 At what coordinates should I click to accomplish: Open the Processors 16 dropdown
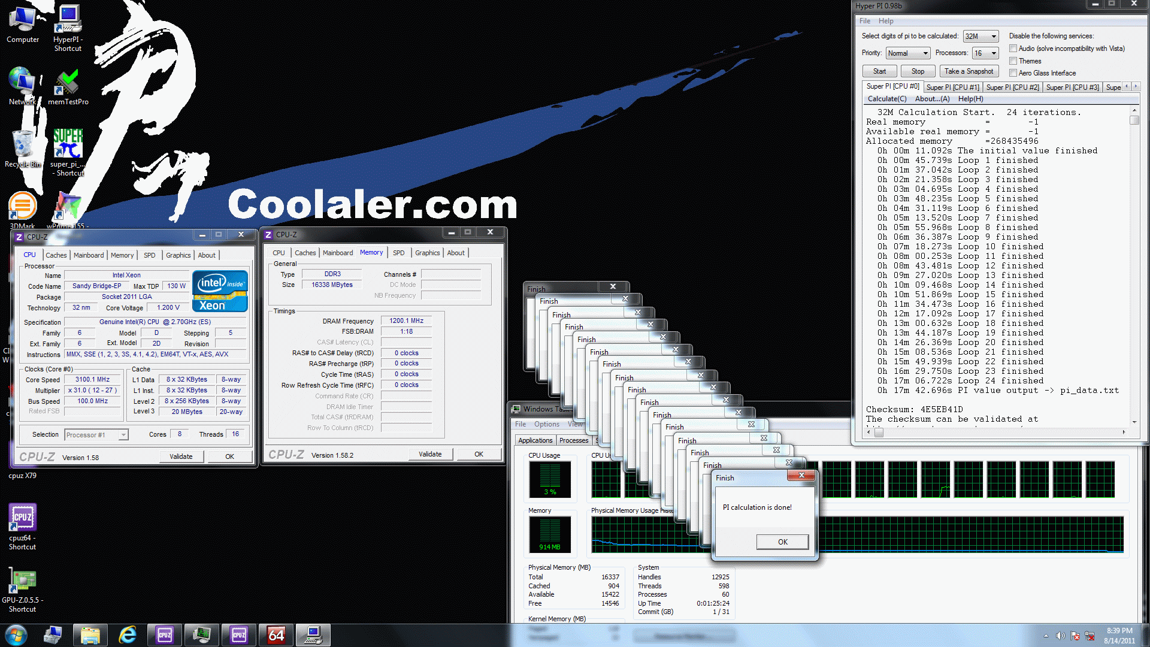985,53
